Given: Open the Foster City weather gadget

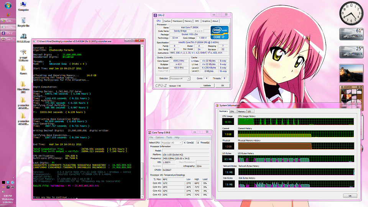Looking at the screenshot, I should [351, 34].
